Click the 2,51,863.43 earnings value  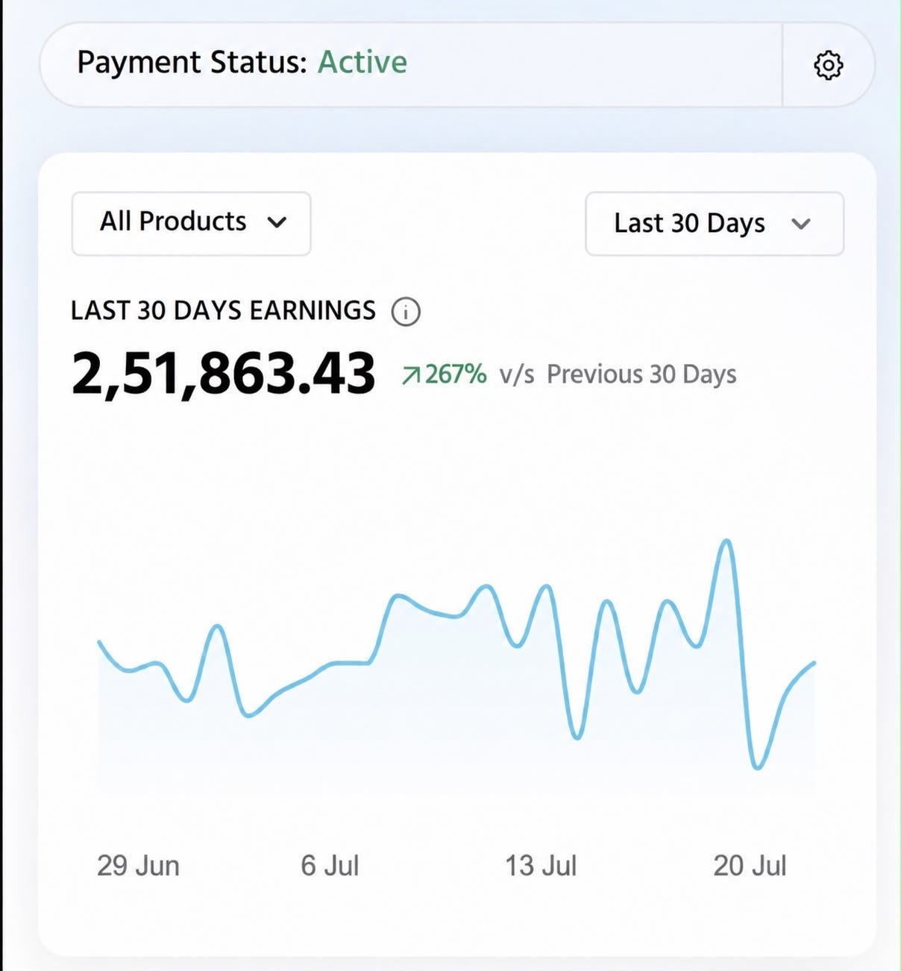pos(223,374)
